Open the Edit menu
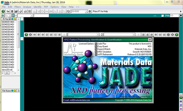This screenshot has width=183, height=111. pos(10,7)
